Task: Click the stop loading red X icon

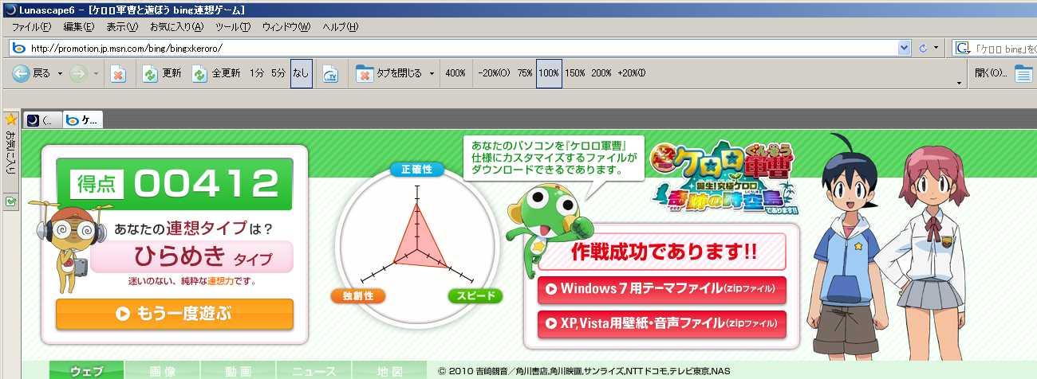Action: tap(117, 74)
